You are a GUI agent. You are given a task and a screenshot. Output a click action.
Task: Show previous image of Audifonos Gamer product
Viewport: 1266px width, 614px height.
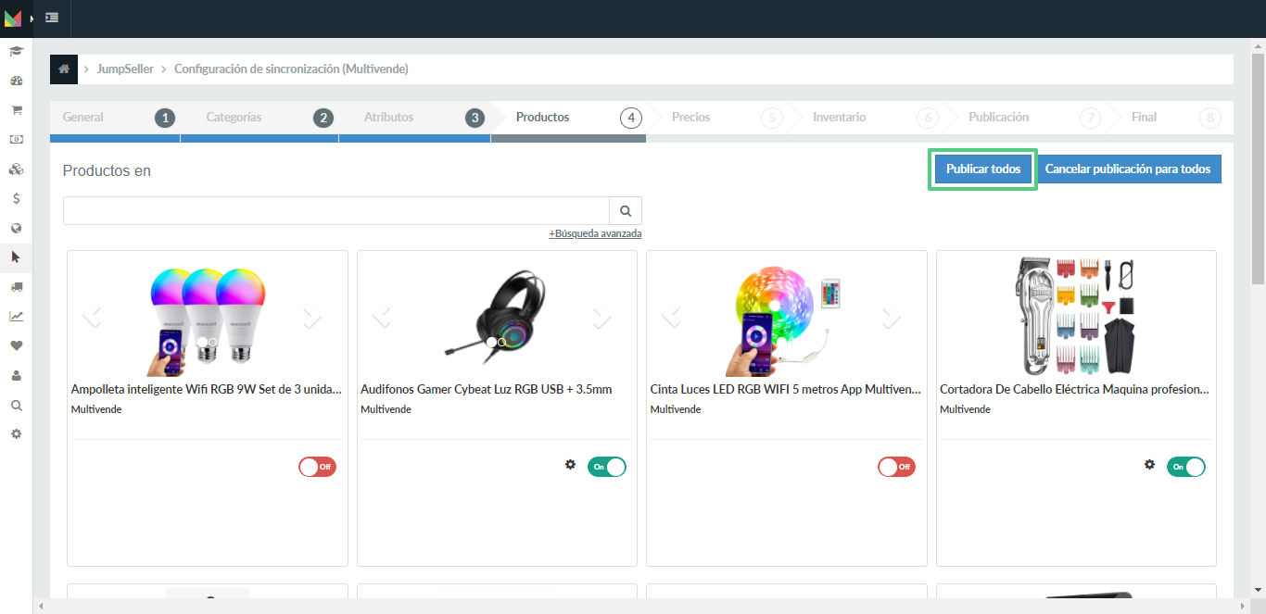pyautogui.click(x=382, y=318)
